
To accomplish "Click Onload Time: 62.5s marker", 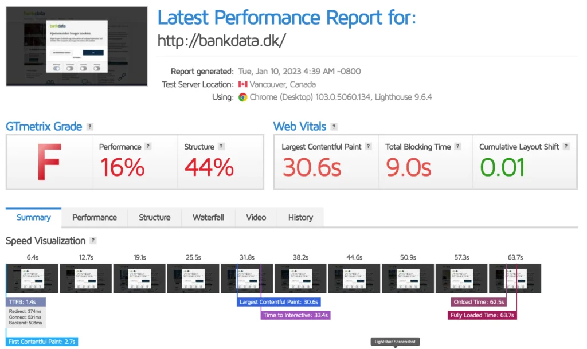I will (479, 302).
